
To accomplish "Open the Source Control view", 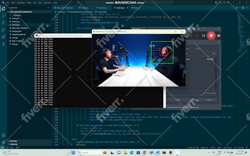I will 3,23.
